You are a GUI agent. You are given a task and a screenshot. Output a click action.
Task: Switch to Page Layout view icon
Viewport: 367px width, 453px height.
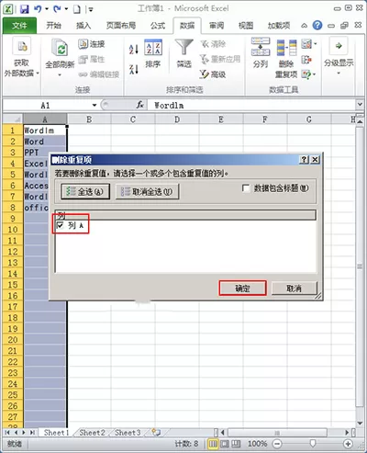(x=225, y=444)
